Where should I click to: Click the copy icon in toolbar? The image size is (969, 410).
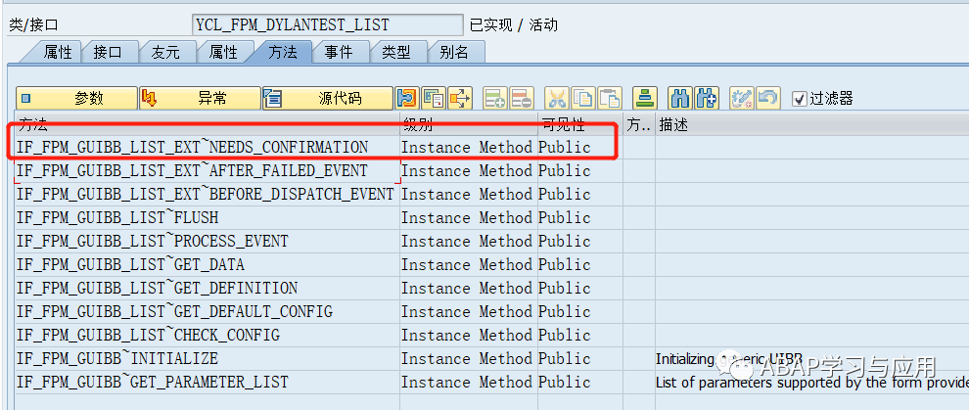pyautogui.click(x=582, y=98)
